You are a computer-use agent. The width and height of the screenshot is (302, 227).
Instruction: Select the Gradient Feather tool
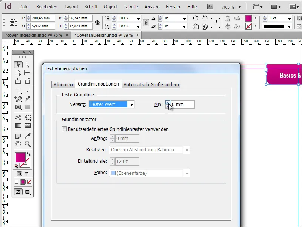coord(28,126)
